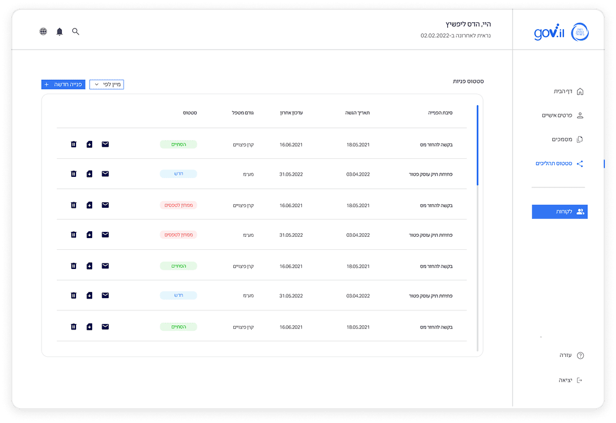The width and height of the screenshot is (616, 423).
Task: Click the סטטוס column header
Action: coord(190,113)
